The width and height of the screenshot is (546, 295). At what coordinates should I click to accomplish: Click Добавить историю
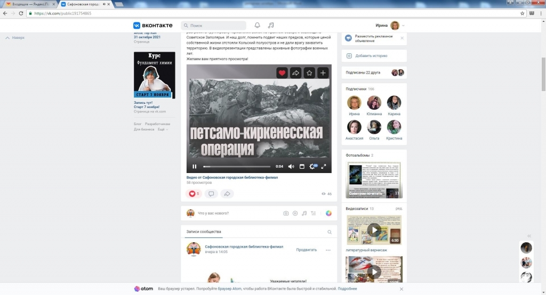[371, 56]
